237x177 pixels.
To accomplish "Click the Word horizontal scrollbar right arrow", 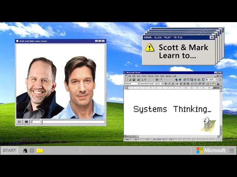I will click(218, 136).
